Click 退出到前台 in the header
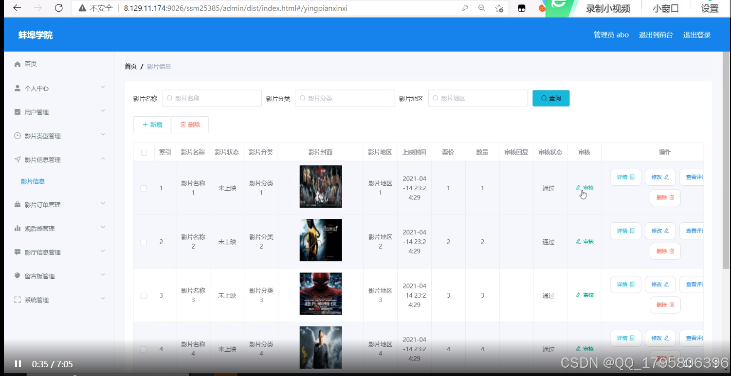Image resolution: width=731 pixels, height=376 pixels. (656, 35)
